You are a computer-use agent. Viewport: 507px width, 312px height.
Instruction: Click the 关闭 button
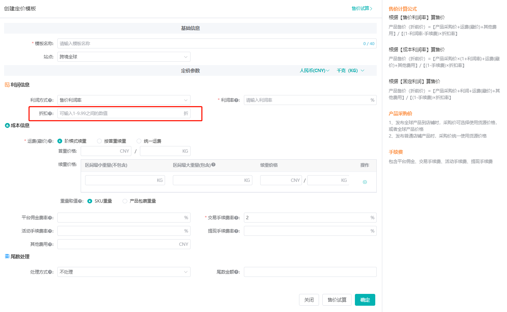[x=309, y=300]
